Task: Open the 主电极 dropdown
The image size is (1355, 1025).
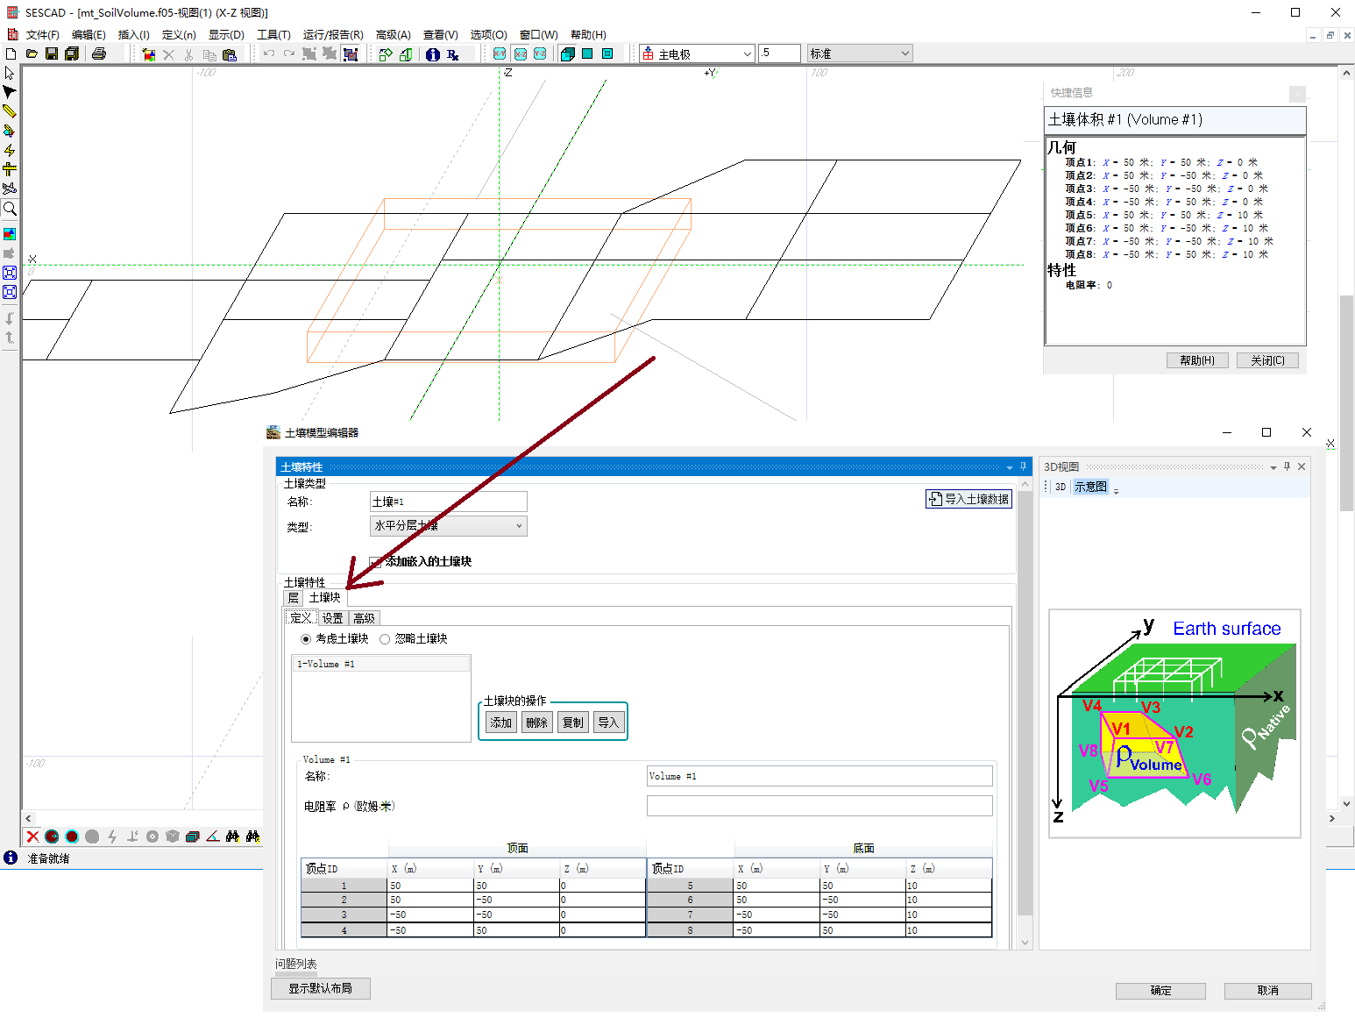Action: (747, 54)
